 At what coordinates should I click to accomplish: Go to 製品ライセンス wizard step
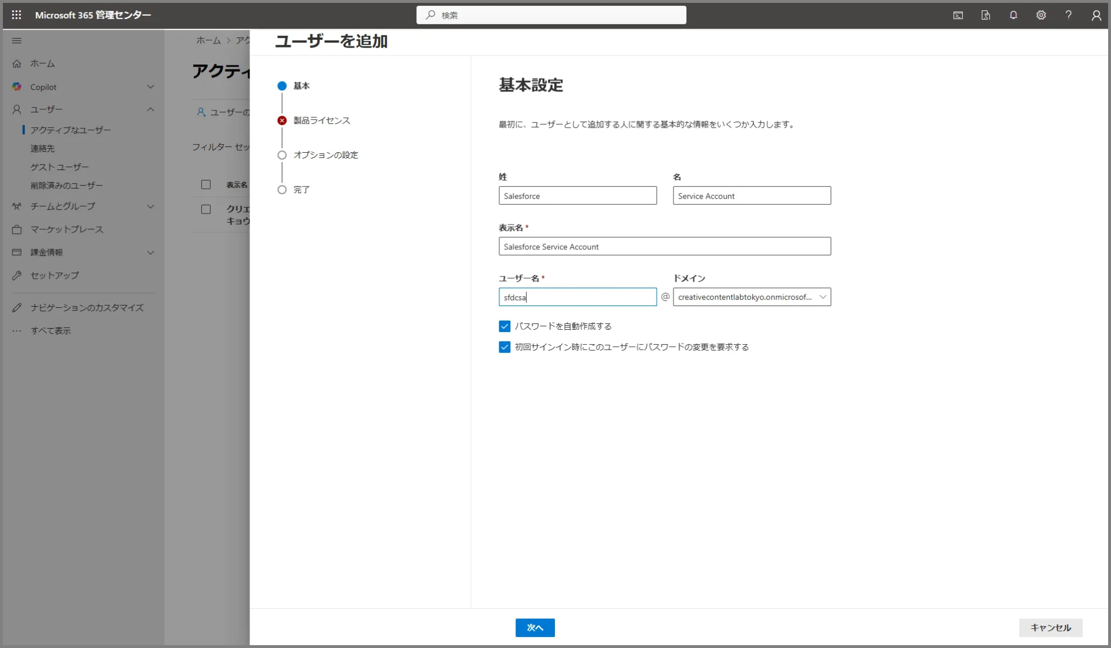click(321, 120)
